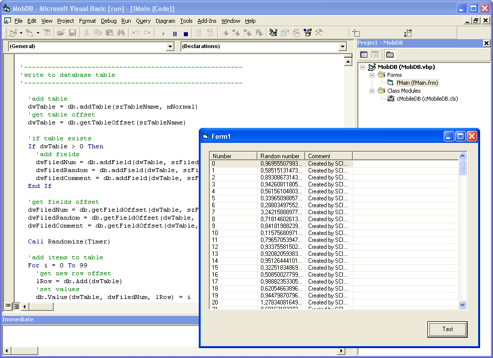Switch to Procedure View at code bottom-left
The image size is (493, 358).
[x=8, y=306]
